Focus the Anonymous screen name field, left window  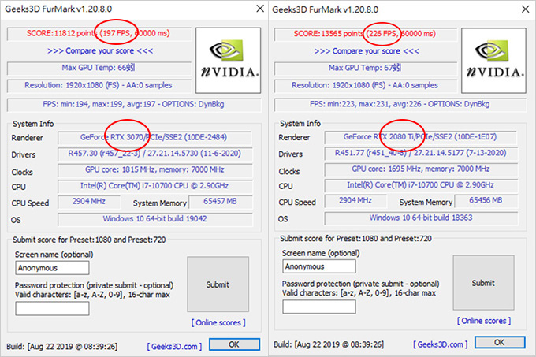pos(52,268)
